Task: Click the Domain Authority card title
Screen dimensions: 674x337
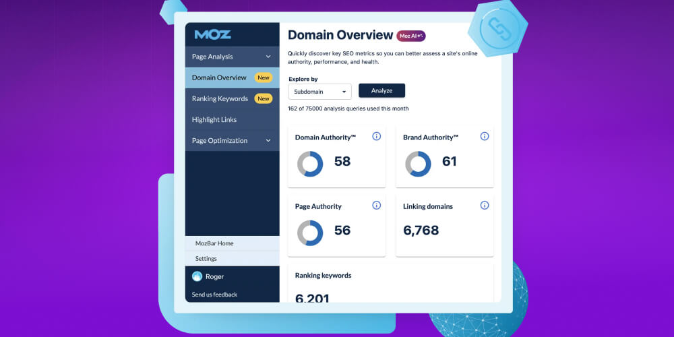Action: point(326,137)
